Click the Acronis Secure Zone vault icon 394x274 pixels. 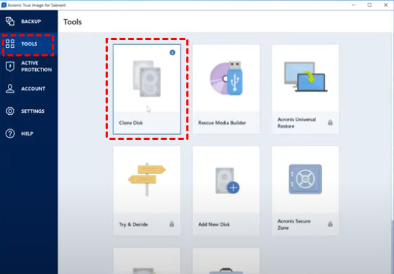click(x=305, y=179)
